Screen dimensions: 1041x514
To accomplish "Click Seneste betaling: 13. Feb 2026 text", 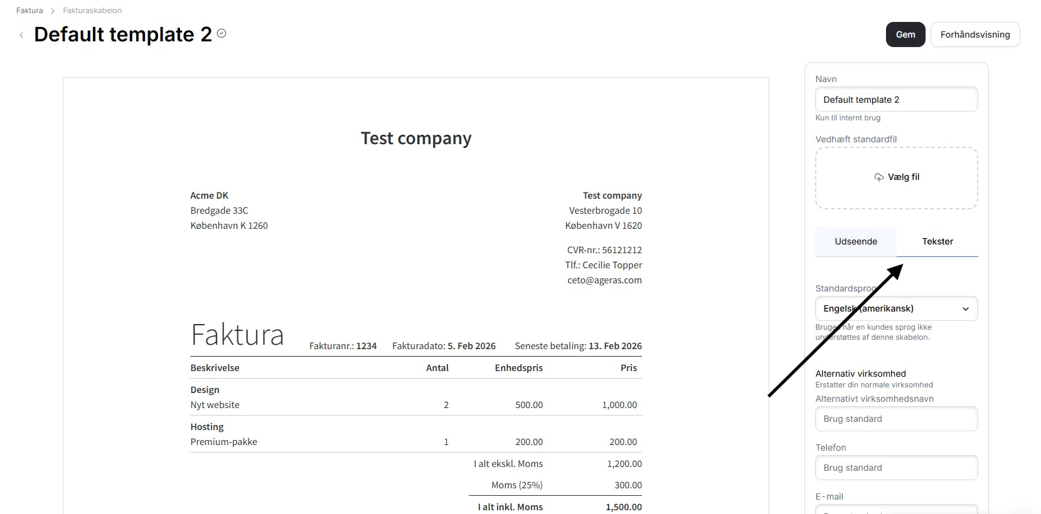I will [x=579, y=346].
